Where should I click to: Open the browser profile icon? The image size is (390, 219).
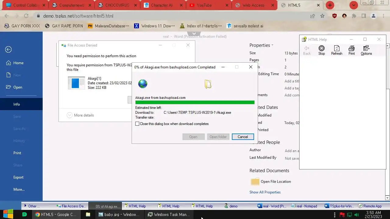(373, 16)
